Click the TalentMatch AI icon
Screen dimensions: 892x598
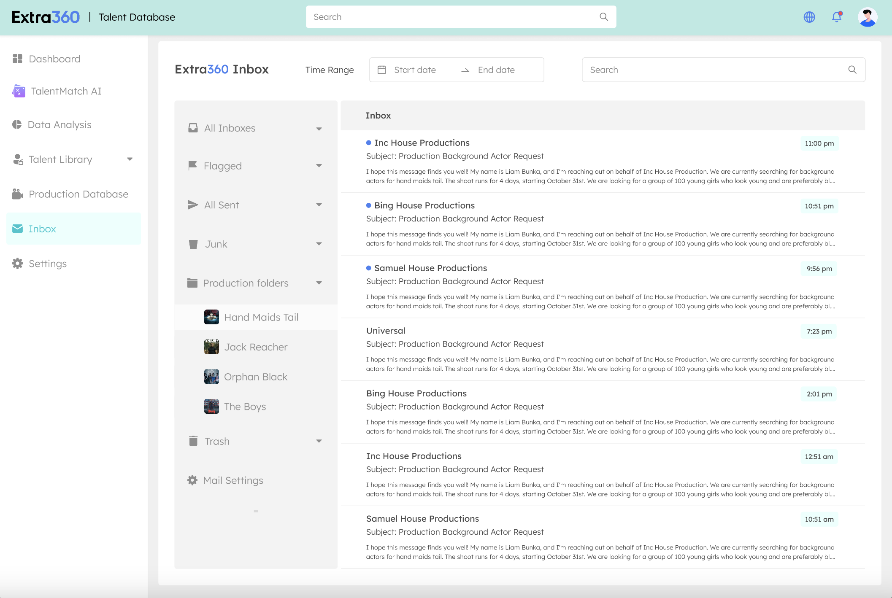point(19,91)
